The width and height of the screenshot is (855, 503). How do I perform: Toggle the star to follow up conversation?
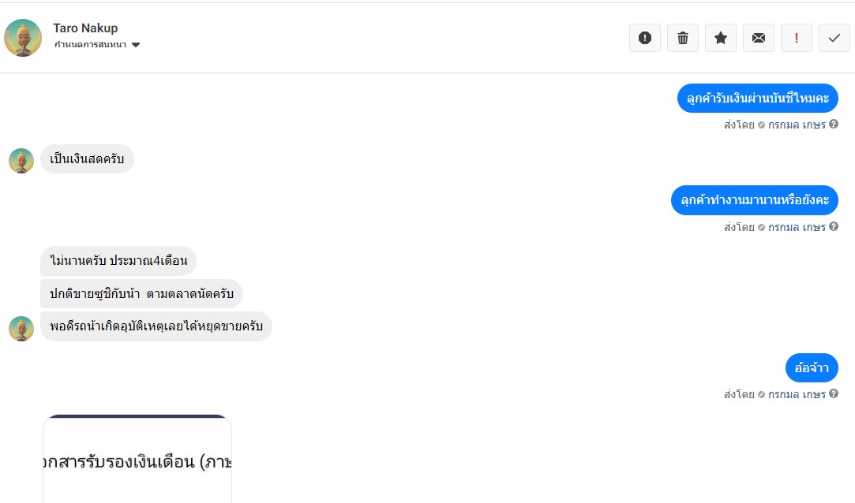720,38
